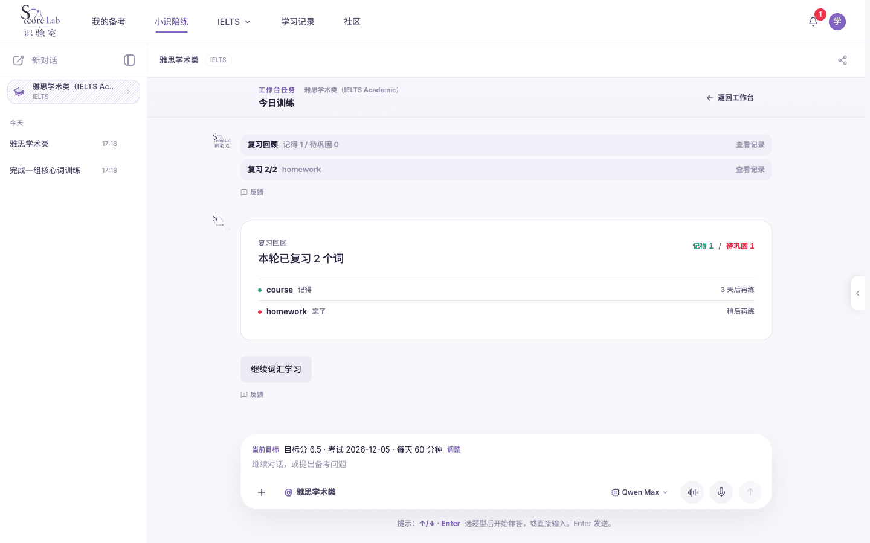Open the purple user avatar menu
The height and width of the screenshot is (543, 870).
pos(837,22)
